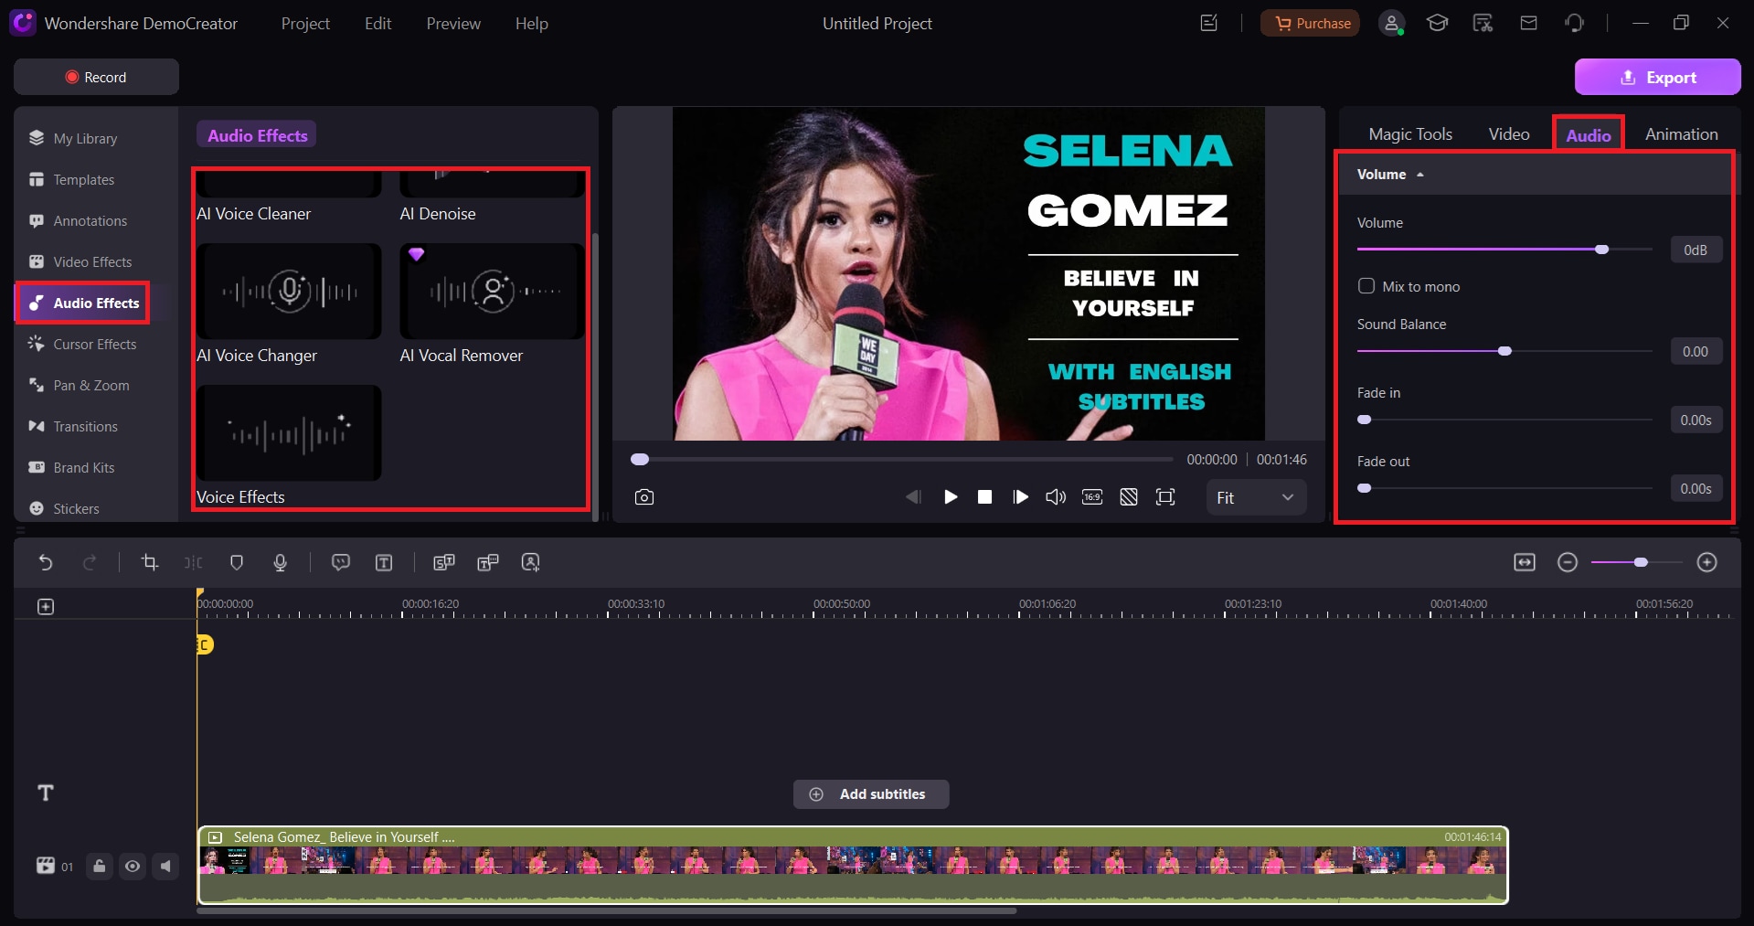Click the Volume slider handle

[1601, 250]
